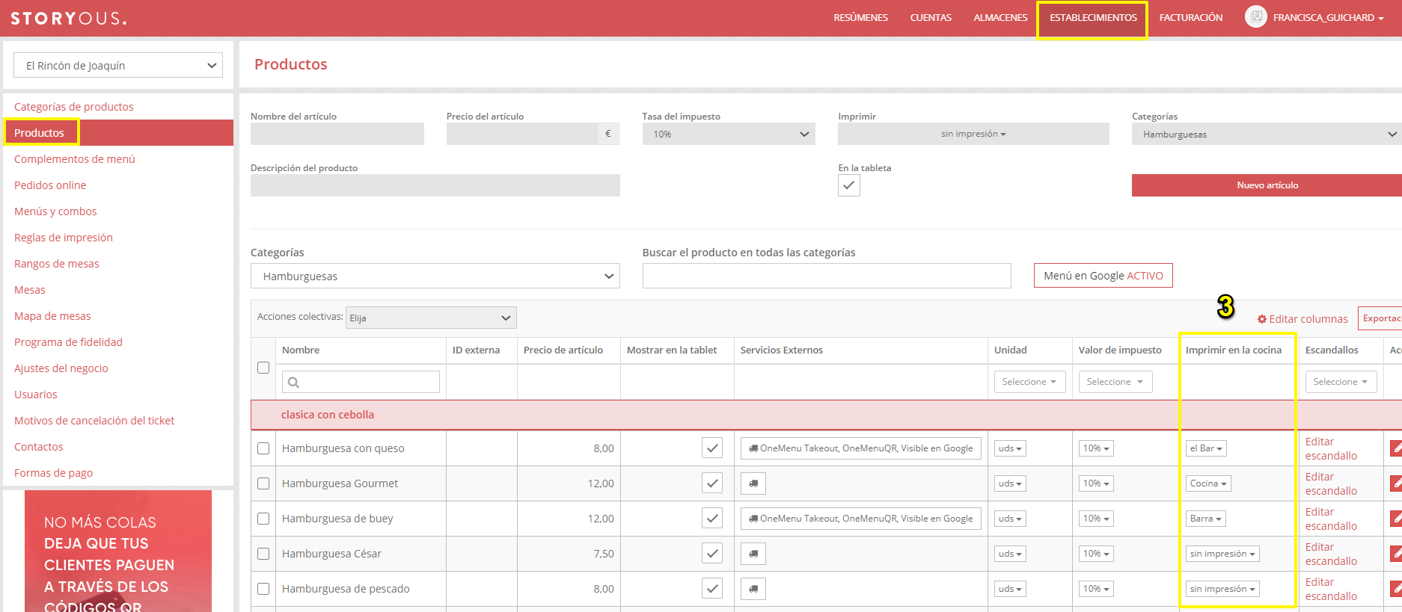Open the ALMACENES top menu
This screenshot has width=1402, height=612.
pos(1000,18)
